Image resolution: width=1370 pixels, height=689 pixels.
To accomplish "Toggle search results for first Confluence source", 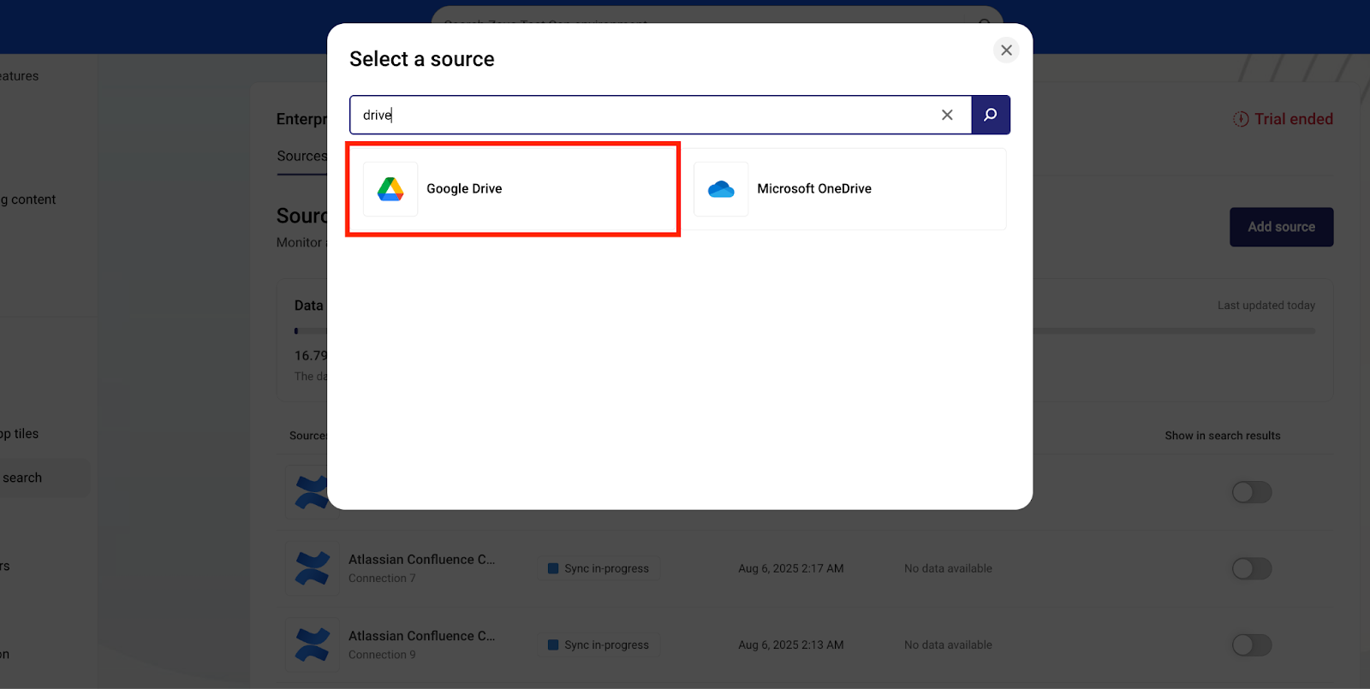I will point(1251,492).
